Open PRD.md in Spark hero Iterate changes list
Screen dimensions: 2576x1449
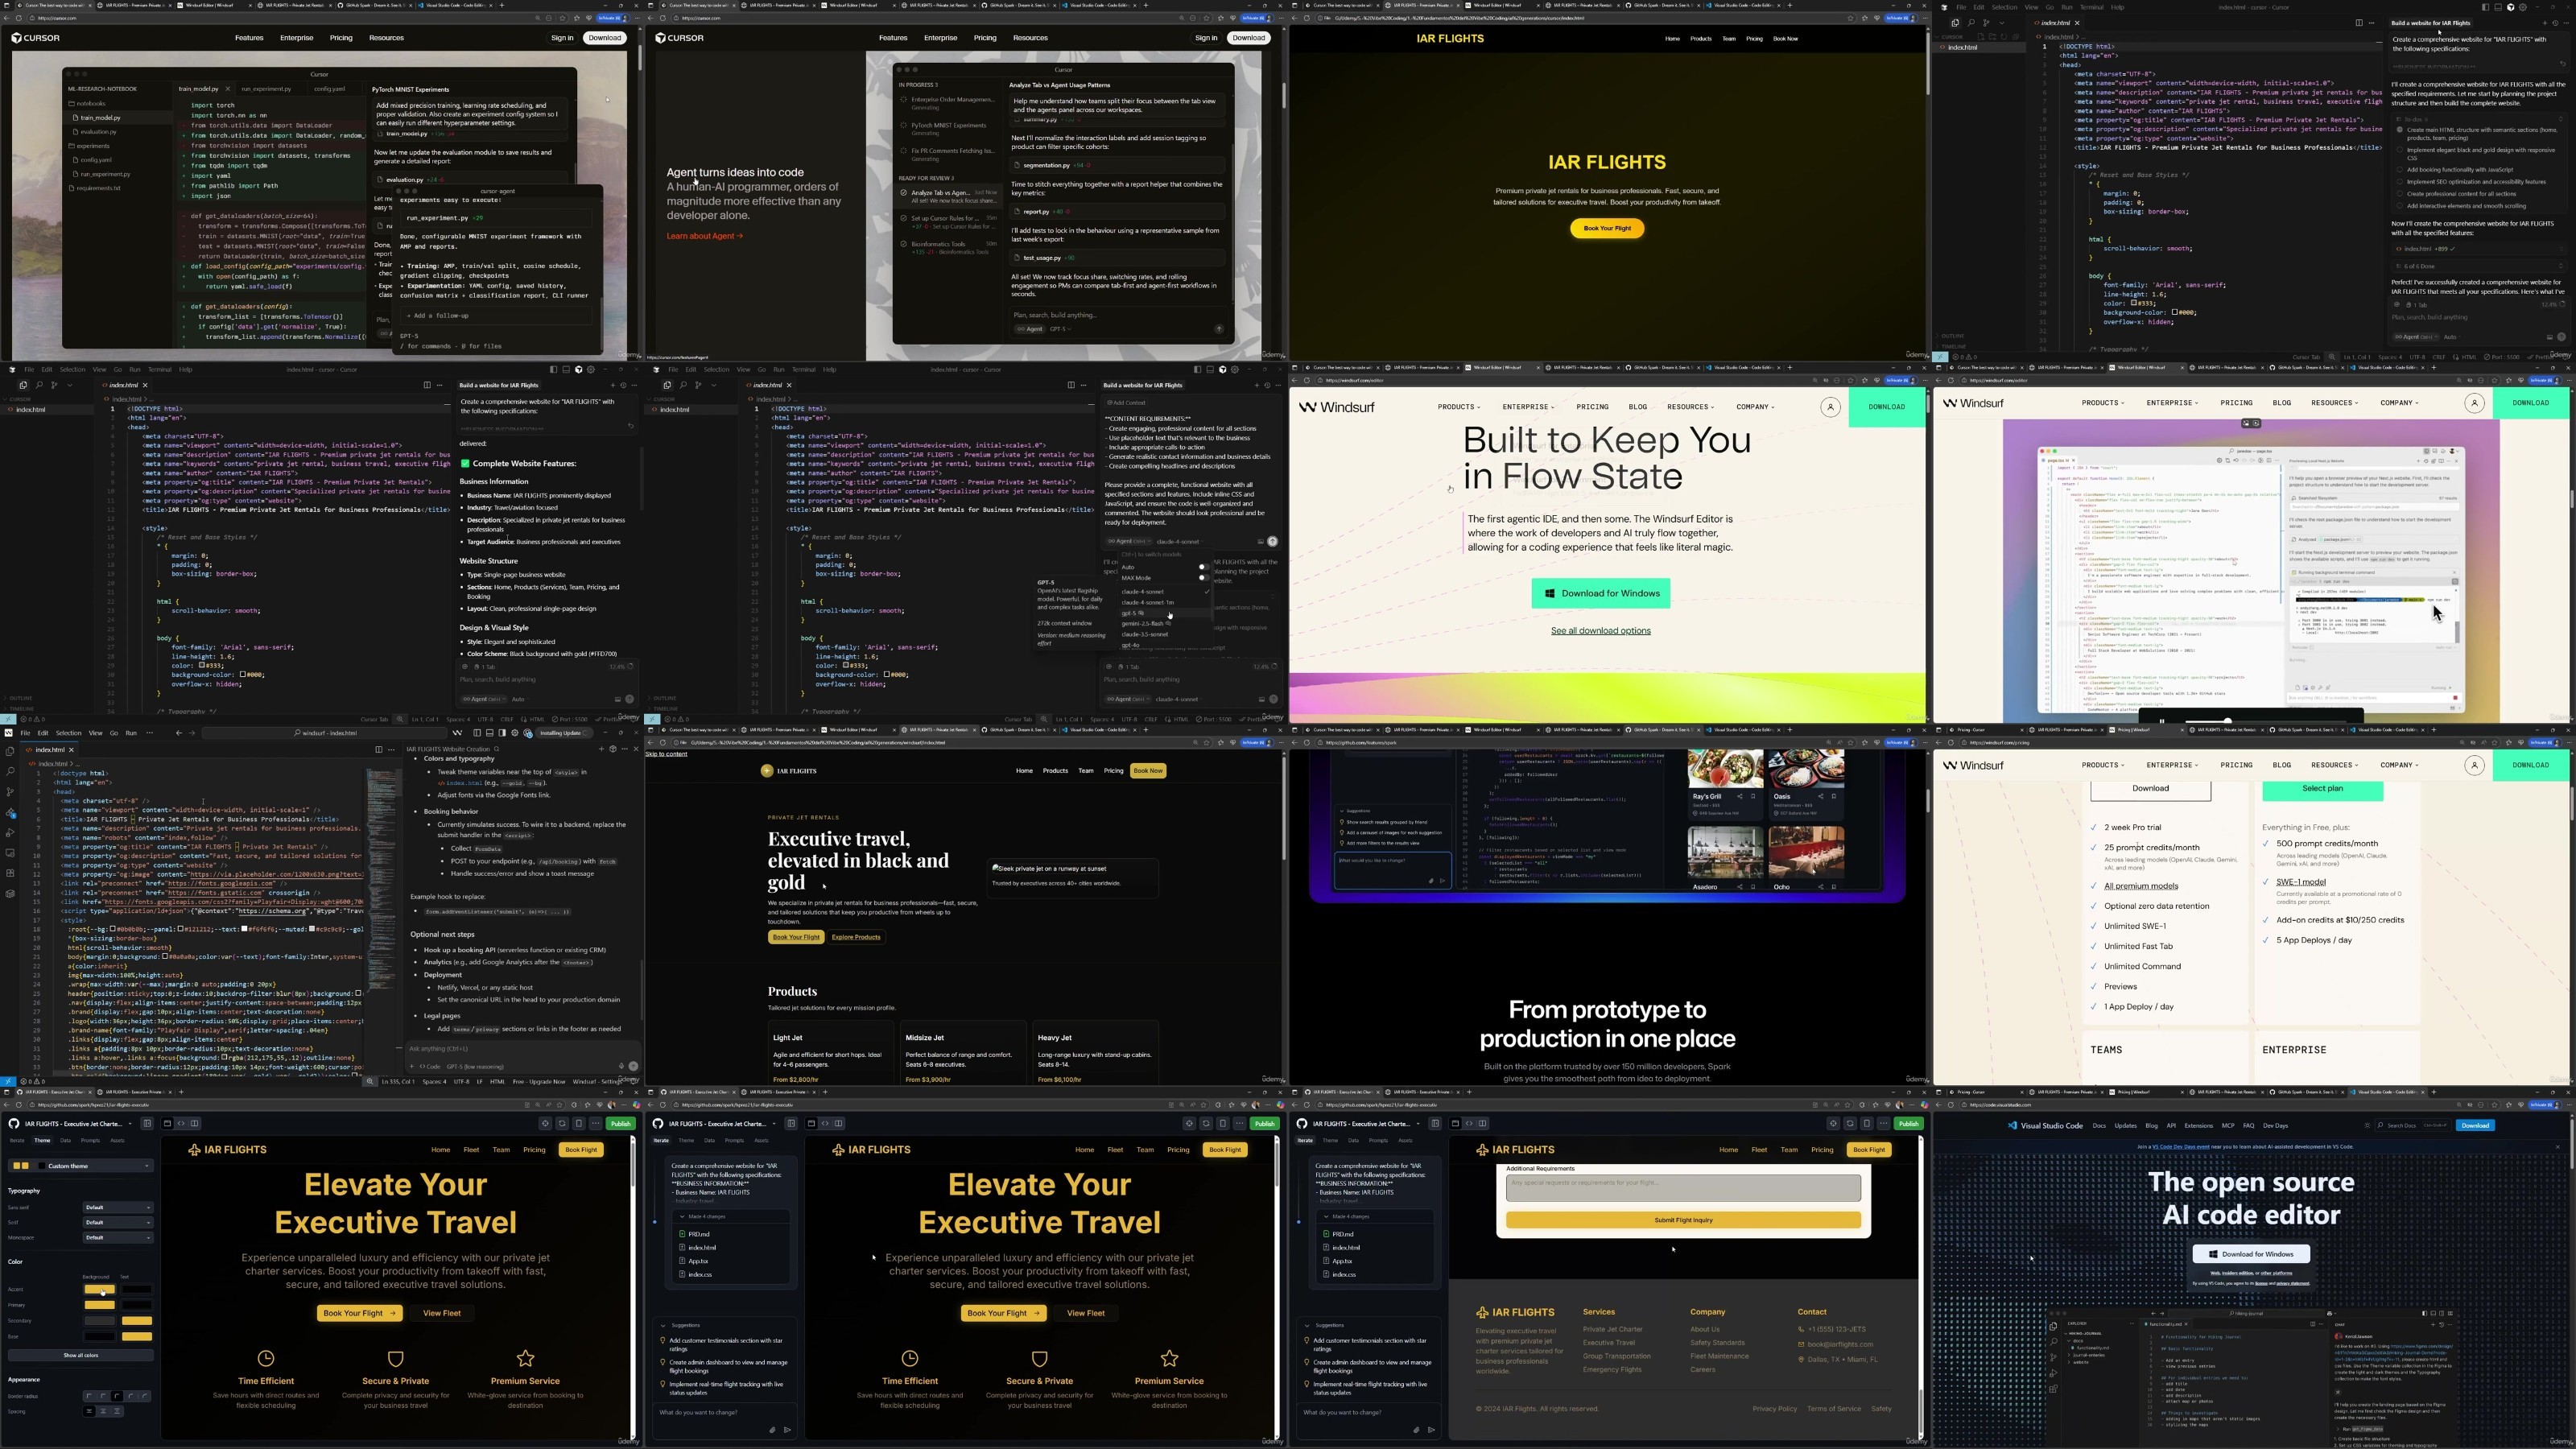(699, 1235)
